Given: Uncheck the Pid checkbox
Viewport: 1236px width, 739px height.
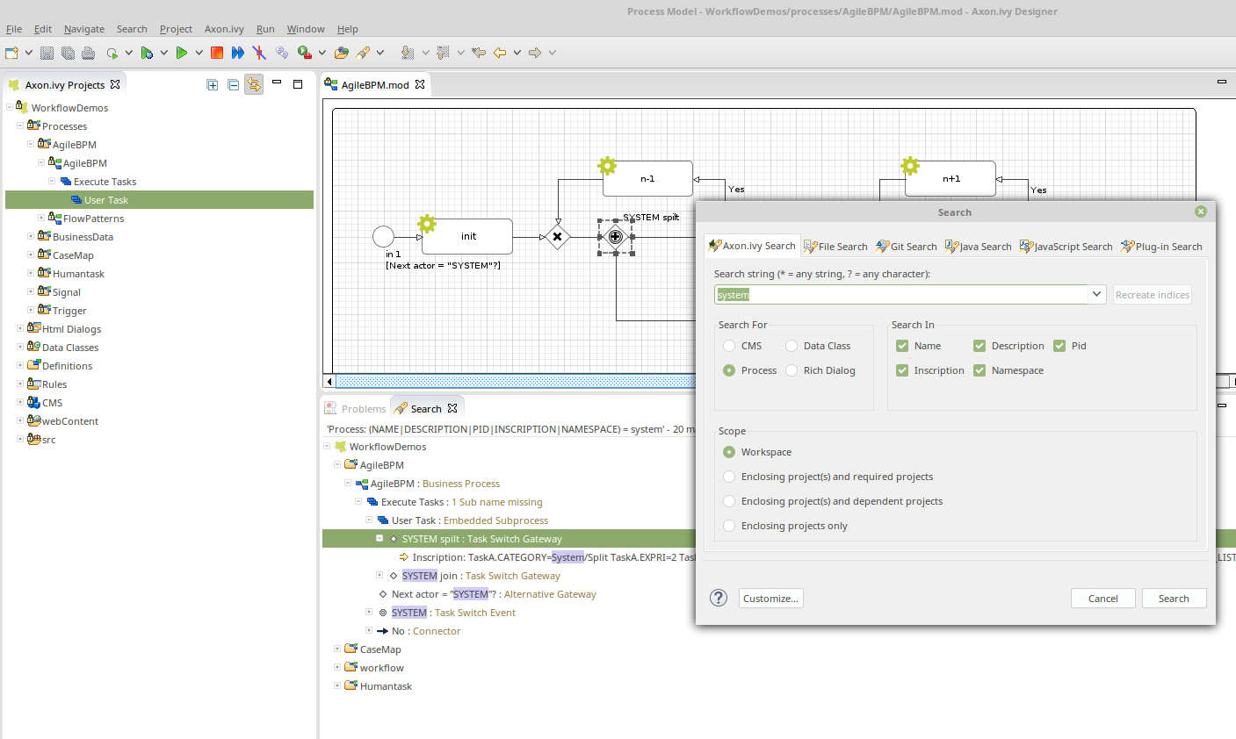Looking at the screenshot, I should click(1059, 346).
